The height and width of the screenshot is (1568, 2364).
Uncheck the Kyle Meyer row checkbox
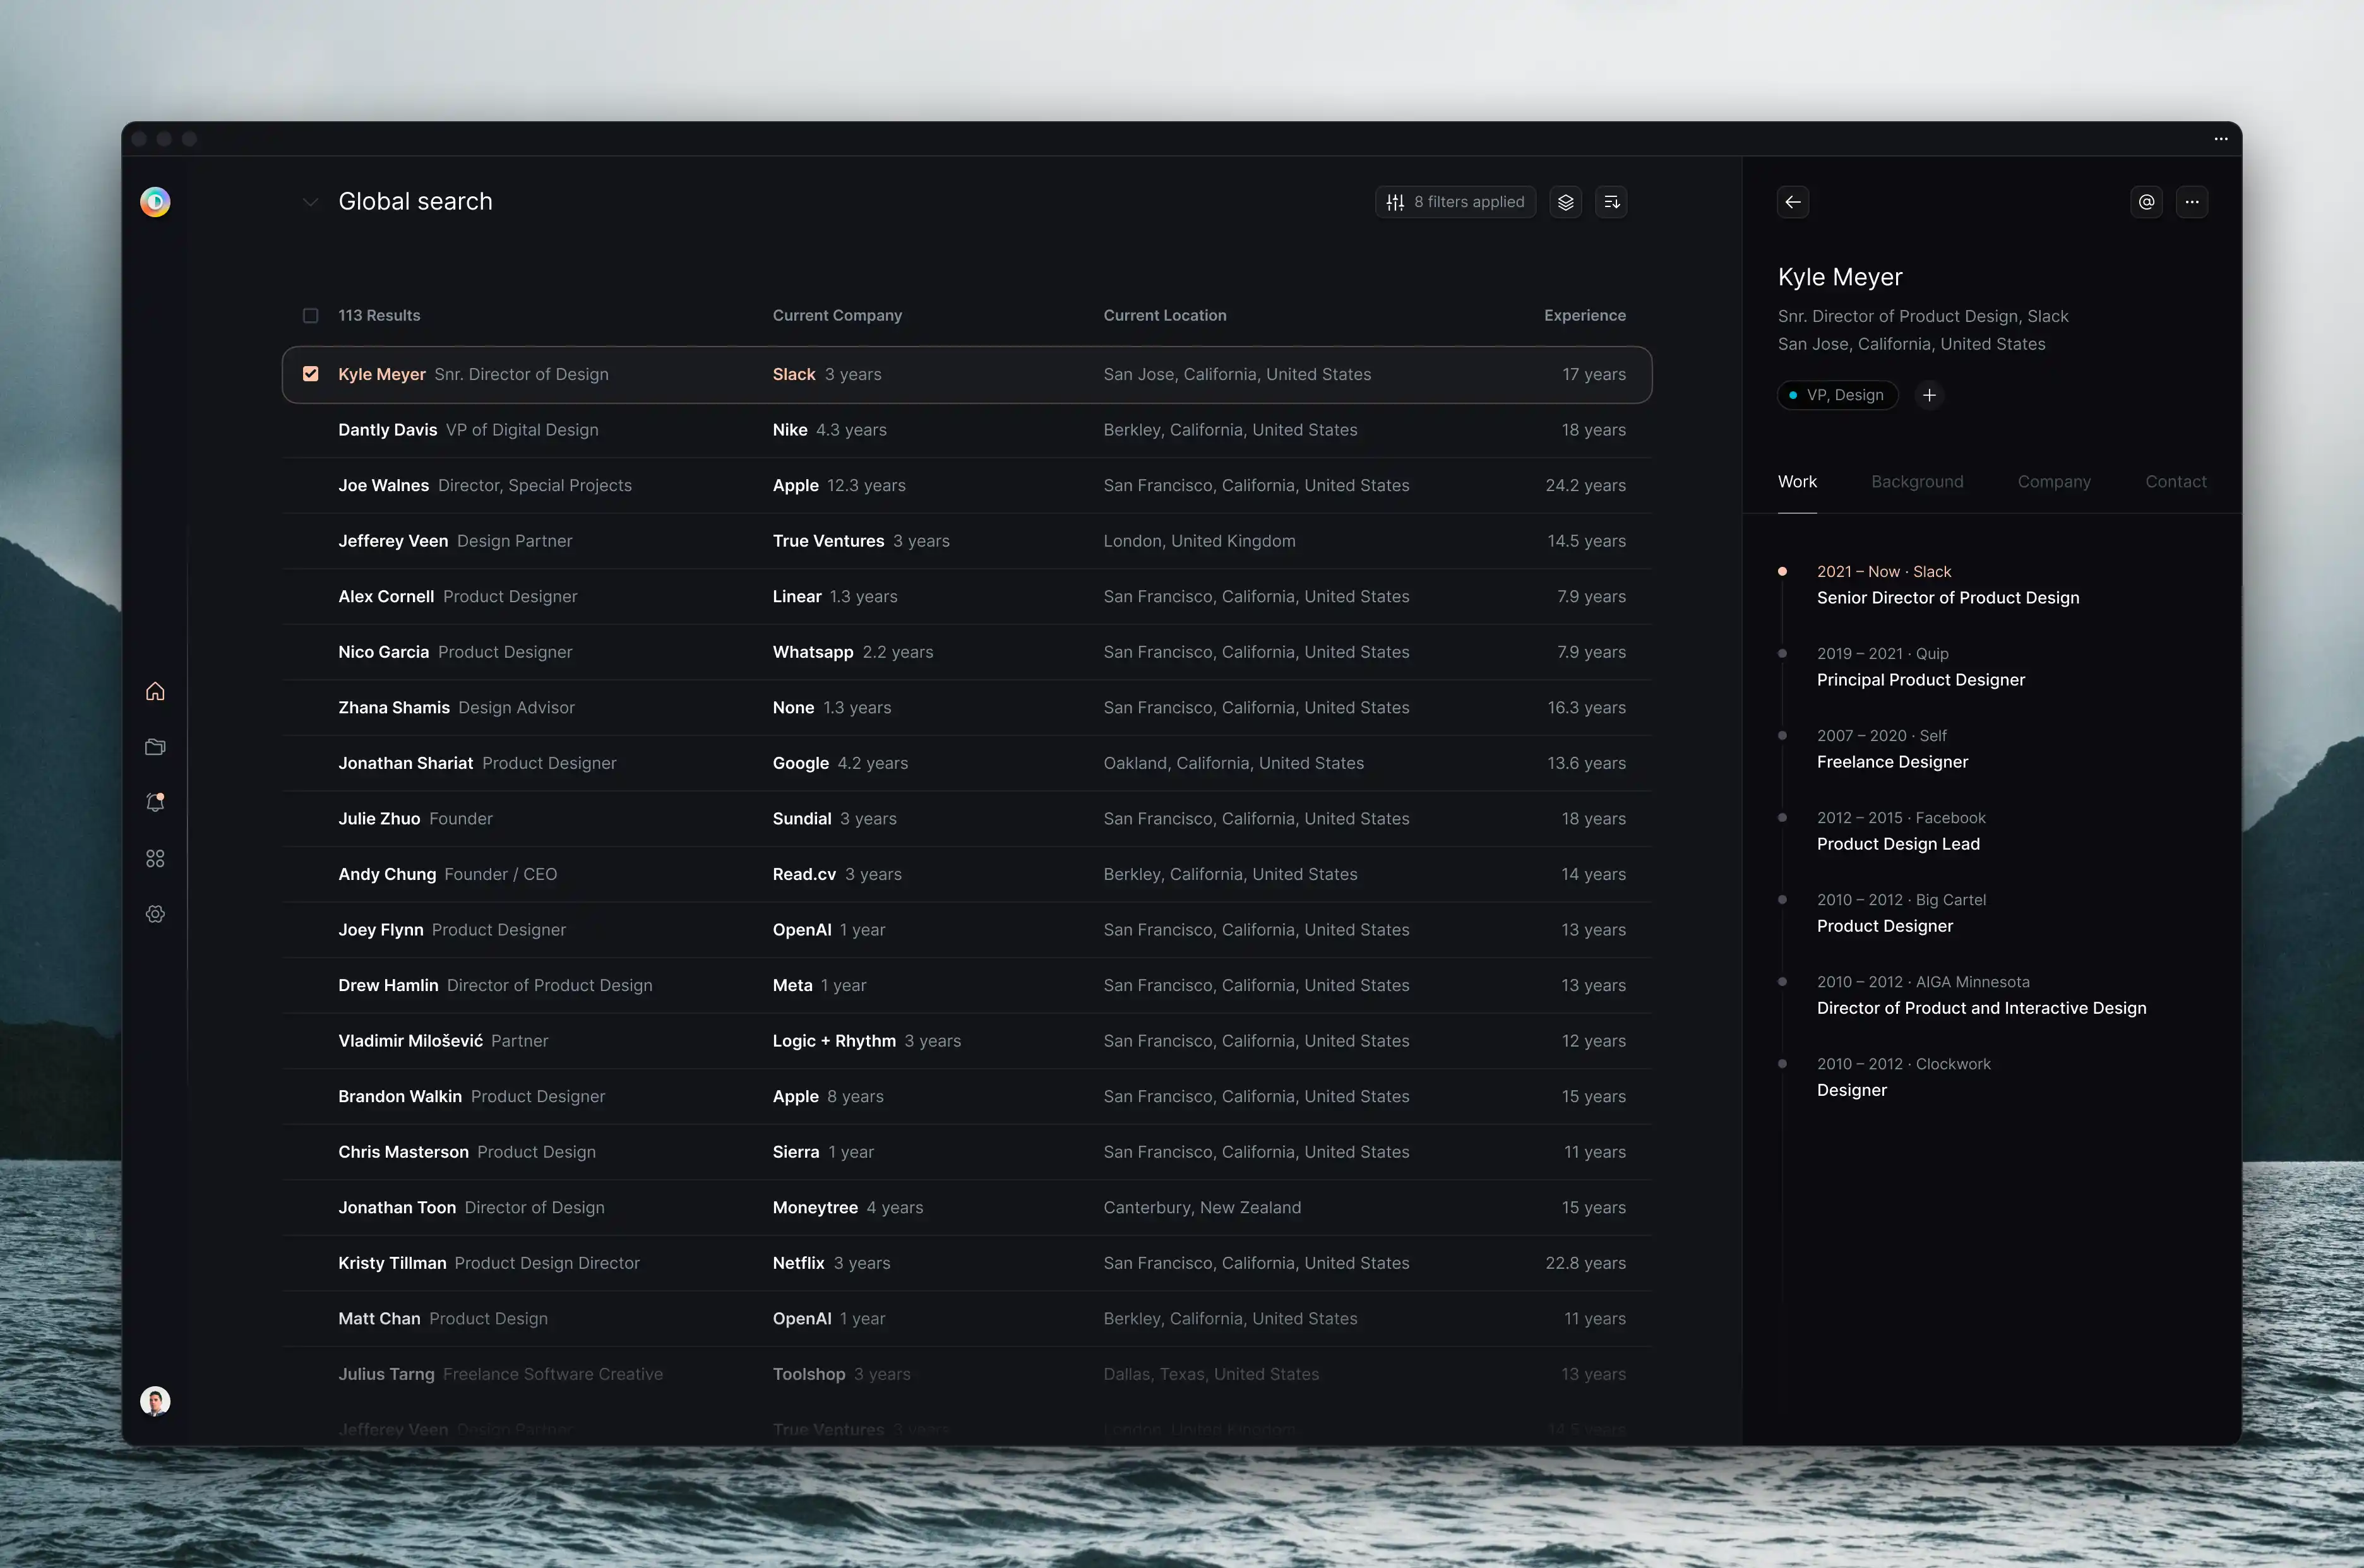click(x=311, y=374)
